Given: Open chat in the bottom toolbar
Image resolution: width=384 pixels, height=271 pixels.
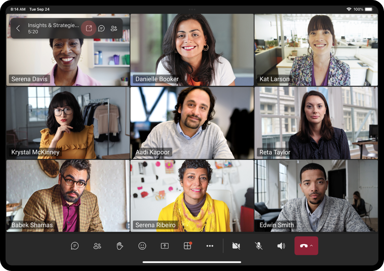Looking at the screenshot, I should pos(75,246).
